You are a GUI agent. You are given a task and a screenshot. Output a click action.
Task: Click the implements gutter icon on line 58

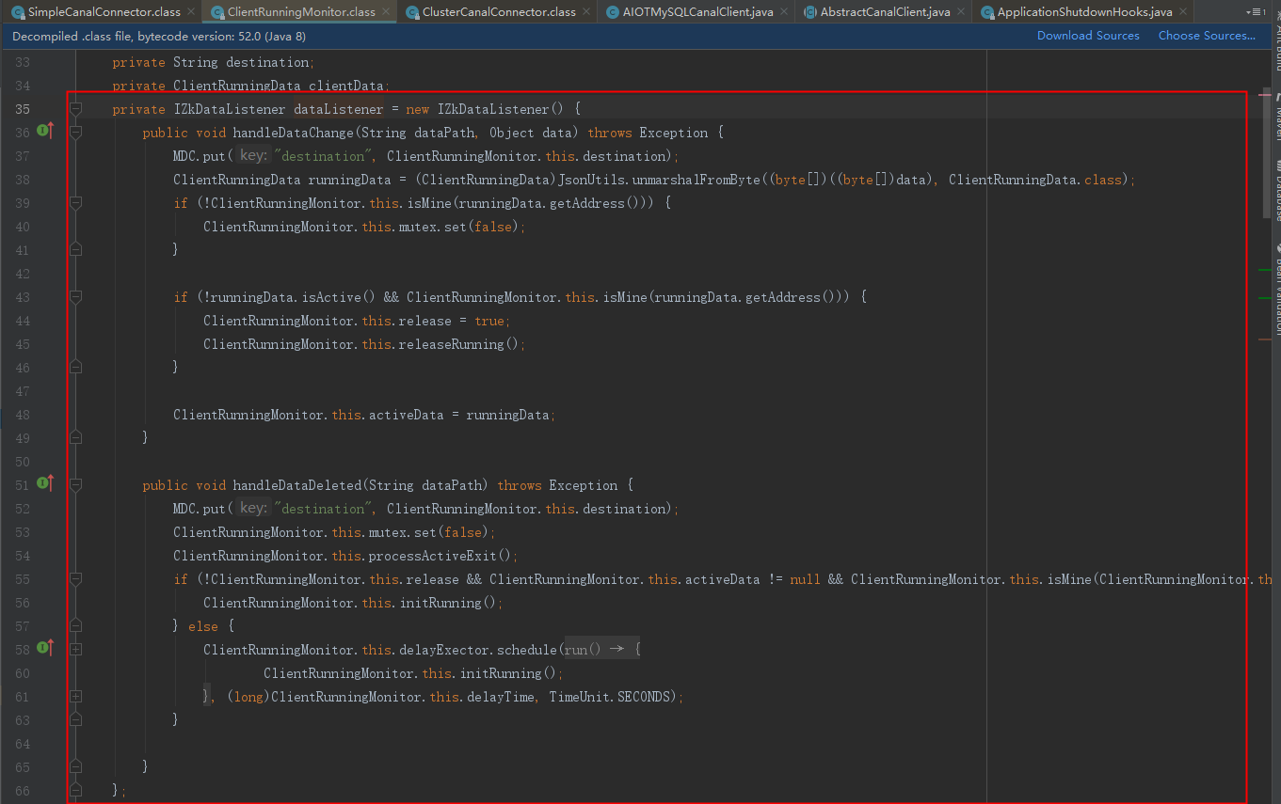[x=44, y=648]
